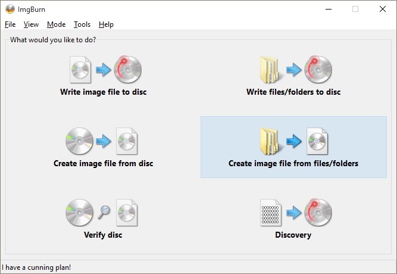
Task: Click the blue arrow in Create image file from disc
Action: (104, 141)
